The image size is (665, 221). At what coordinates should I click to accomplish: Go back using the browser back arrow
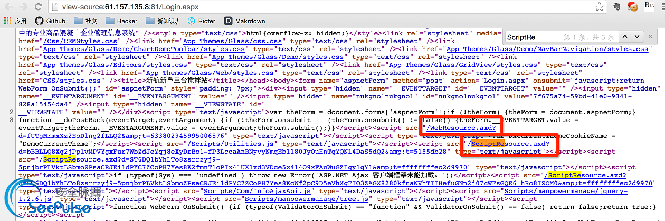pos(9,7)
